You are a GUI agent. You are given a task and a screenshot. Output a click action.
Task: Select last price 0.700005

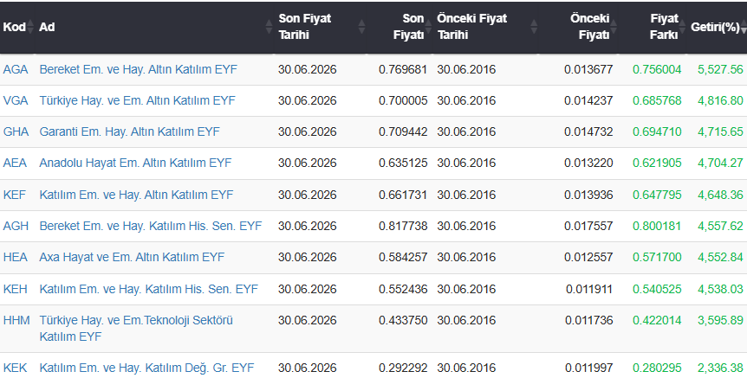pos(403,101)
